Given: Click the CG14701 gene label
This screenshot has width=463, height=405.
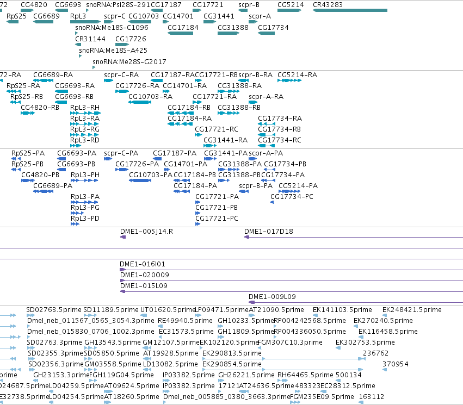Looking at the screenshot, I should click(178, 16).
